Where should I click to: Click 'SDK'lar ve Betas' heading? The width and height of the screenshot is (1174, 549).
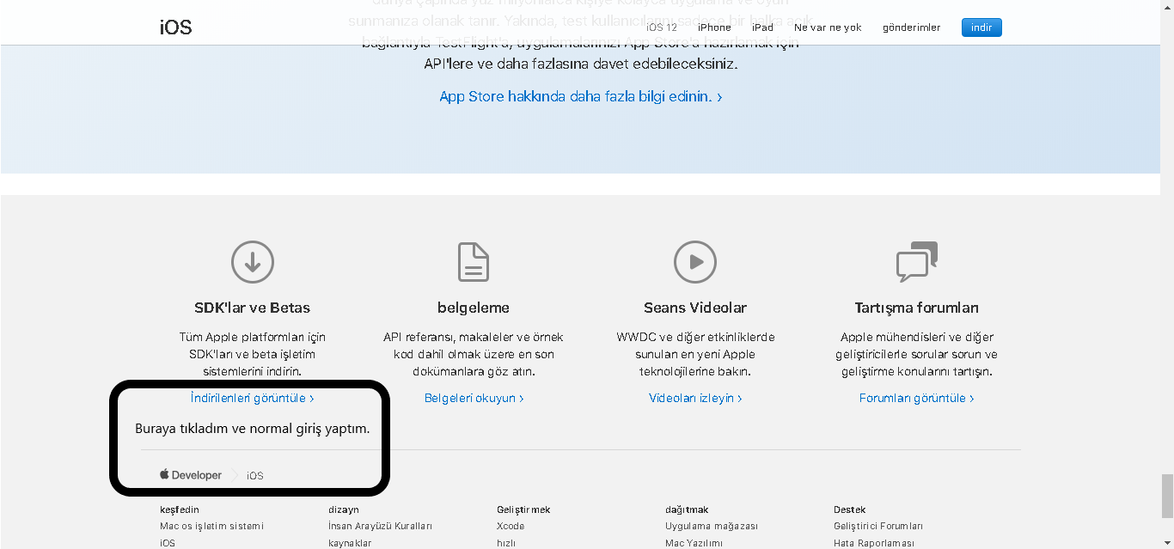point(253,308)
